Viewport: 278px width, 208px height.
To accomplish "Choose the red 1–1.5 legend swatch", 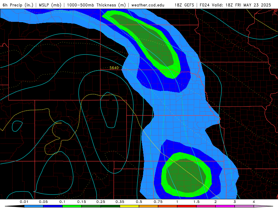I will tap(187, 206).
